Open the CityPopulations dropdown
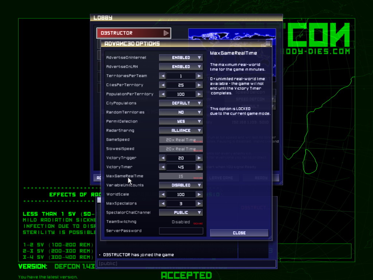 click(x=181, y=103)
